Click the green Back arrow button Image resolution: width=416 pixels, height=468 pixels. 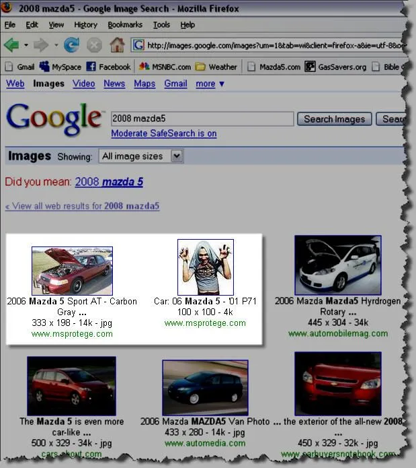(x=11, y=45)
